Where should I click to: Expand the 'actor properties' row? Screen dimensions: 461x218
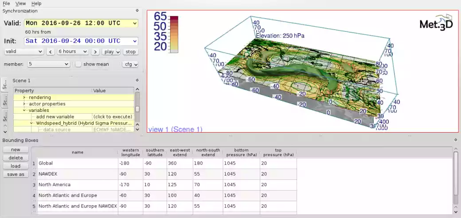click(x=24, y=104)
